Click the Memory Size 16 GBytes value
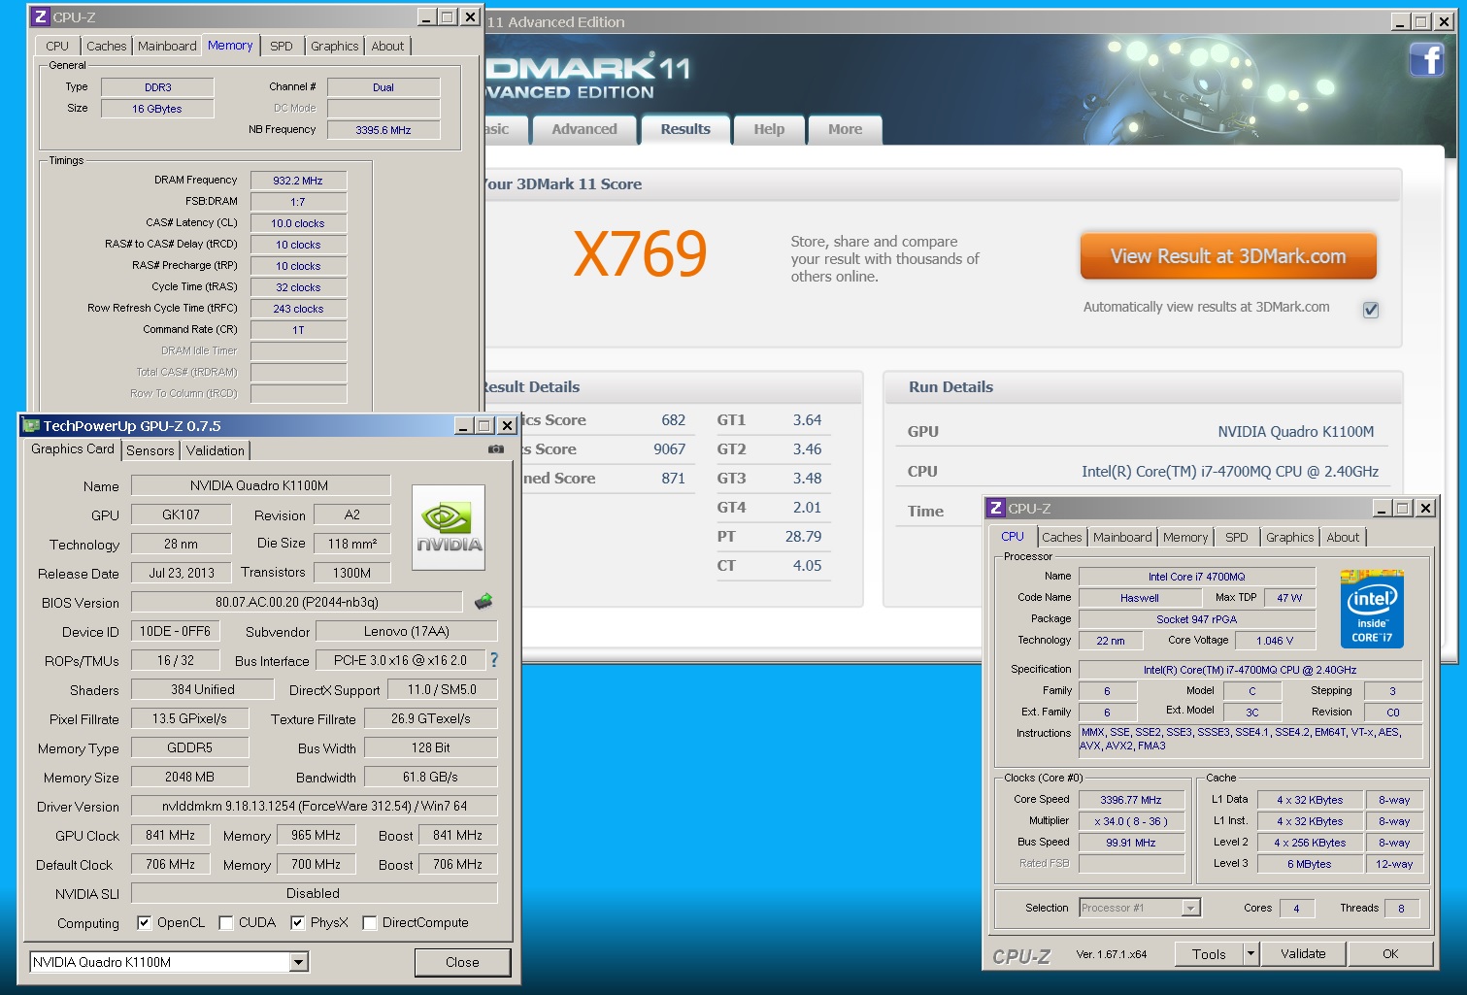 157,109
